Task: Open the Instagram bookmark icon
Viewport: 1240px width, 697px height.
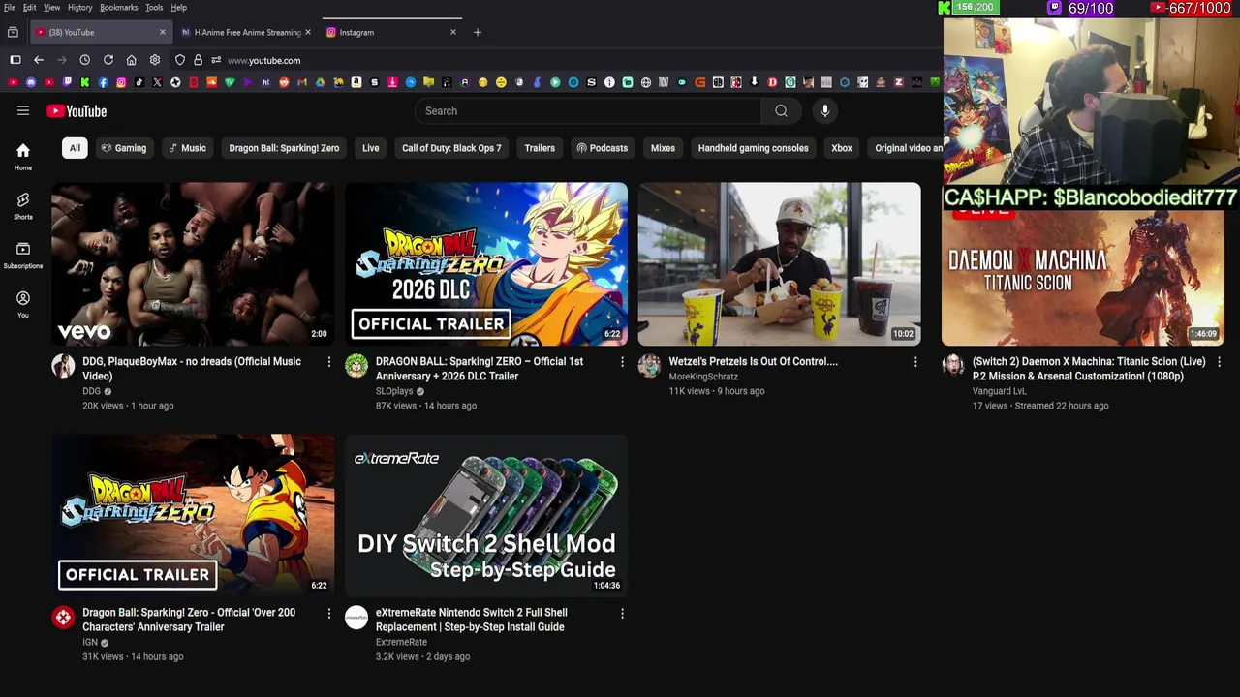Action: [121, 82]
